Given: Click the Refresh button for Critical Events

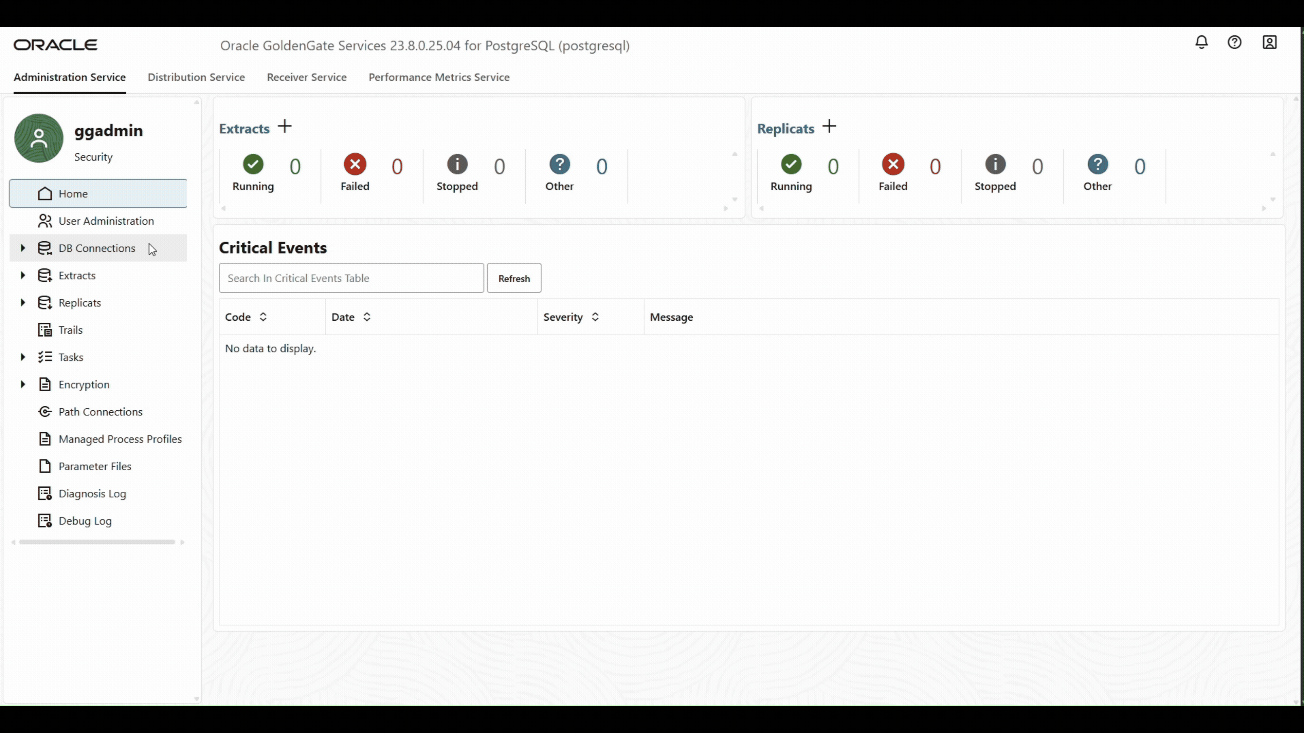Looking at the screenshot, I should pyautogui.click(x=514, y=278).
